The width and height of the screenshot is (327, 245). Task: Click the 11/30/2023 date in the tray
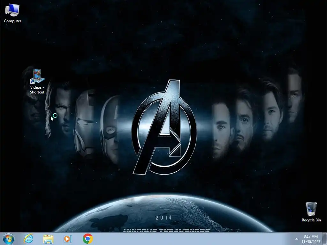tap(310, 242)
